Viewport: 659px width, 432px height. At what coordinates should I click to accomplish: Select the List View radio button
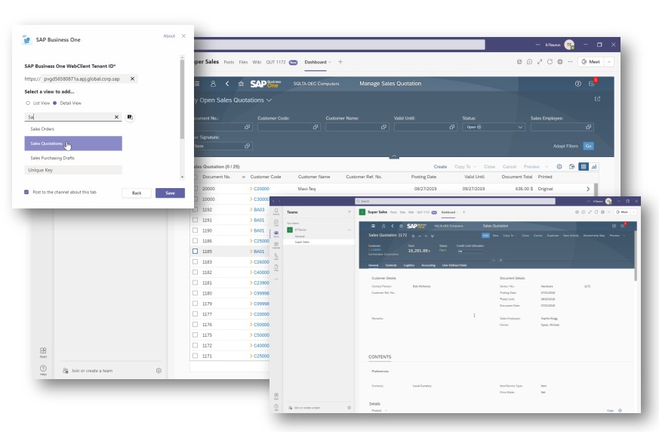pos(28,103)
